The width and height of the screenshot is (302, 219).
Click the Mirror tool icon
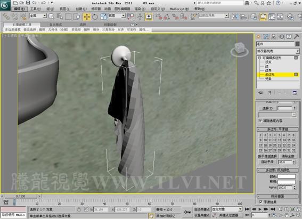235,17
